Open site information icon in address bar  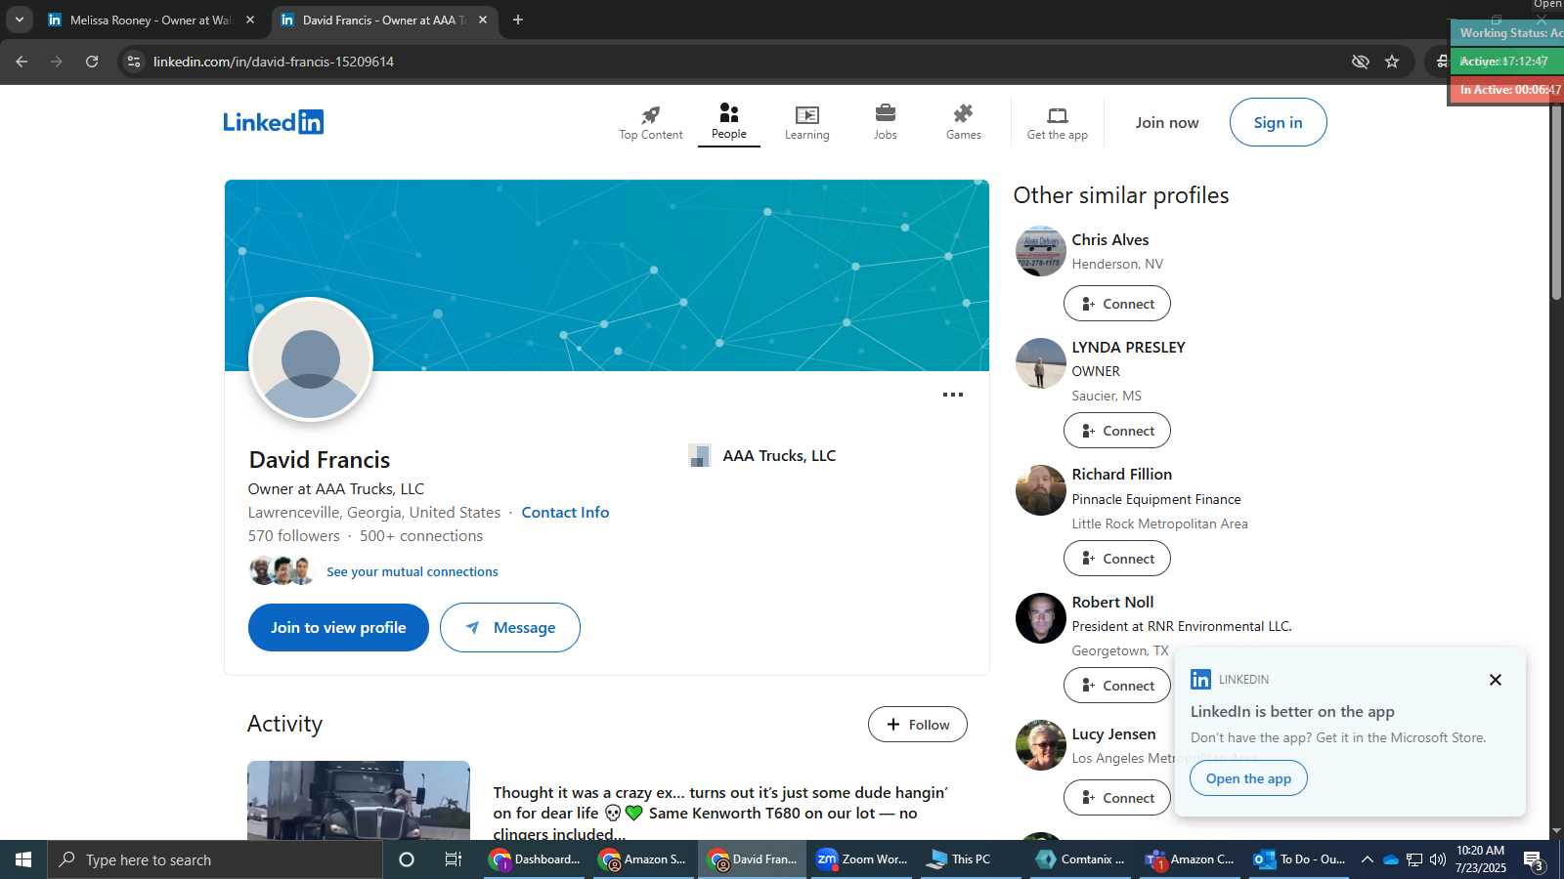click(134, 62)
